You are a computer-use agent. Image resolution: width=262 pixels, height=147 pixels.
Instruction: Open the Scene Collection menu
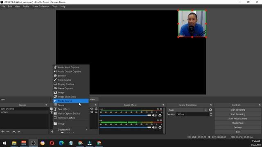click(x=41, y=7)
